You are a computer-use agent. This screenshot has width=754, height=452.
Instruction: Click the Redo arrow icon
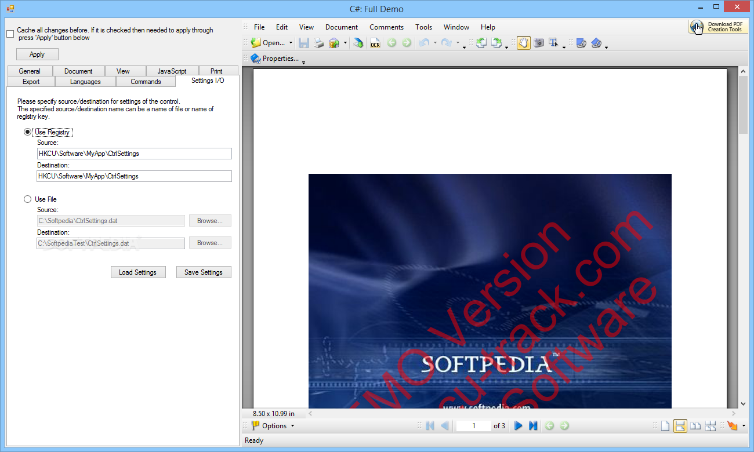coord(446,43)
